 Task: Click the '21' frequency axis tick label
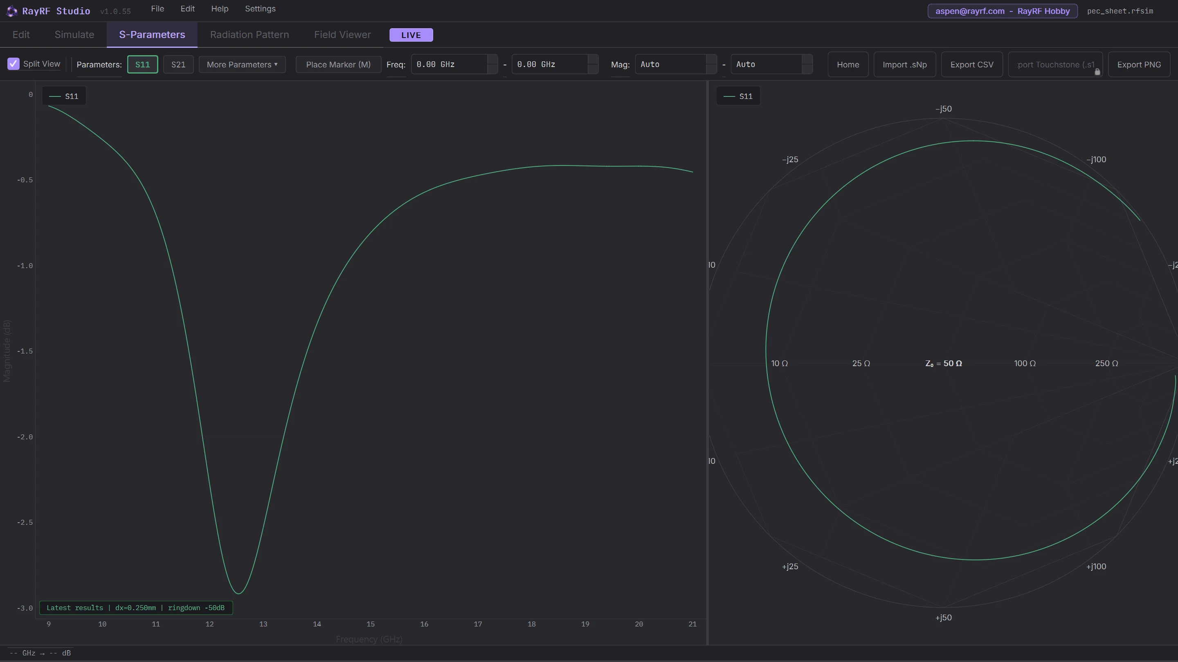pos(692,624)
